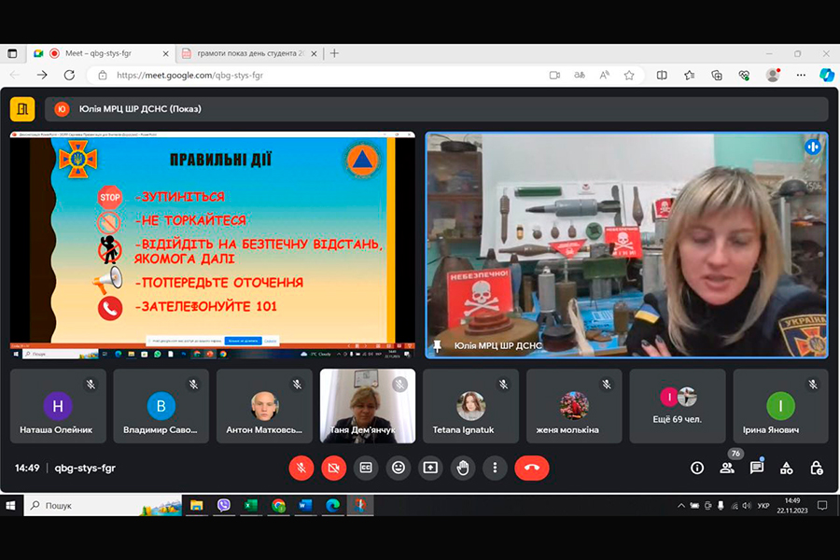Open a new browser tab
This screenshot has width=840, height=560.
(334, 53)
